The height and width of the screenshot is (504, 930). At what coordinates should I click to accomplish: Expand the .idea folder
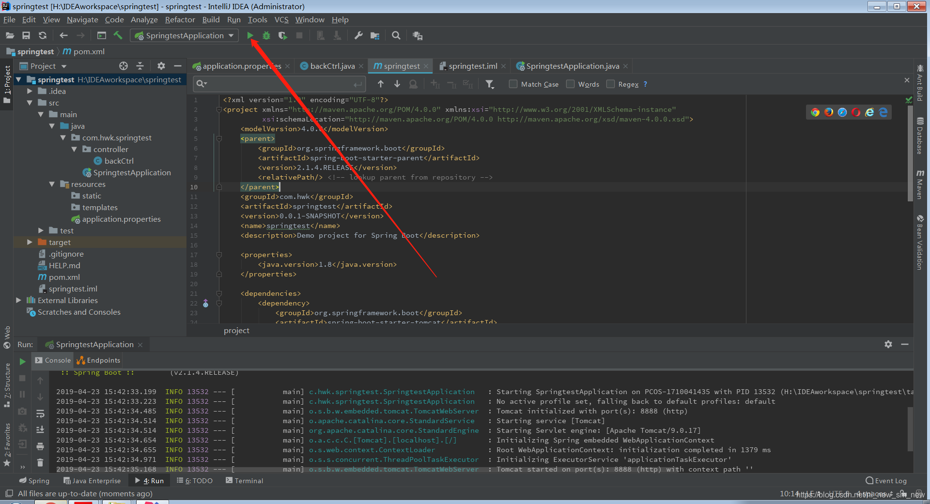(30, 91)
